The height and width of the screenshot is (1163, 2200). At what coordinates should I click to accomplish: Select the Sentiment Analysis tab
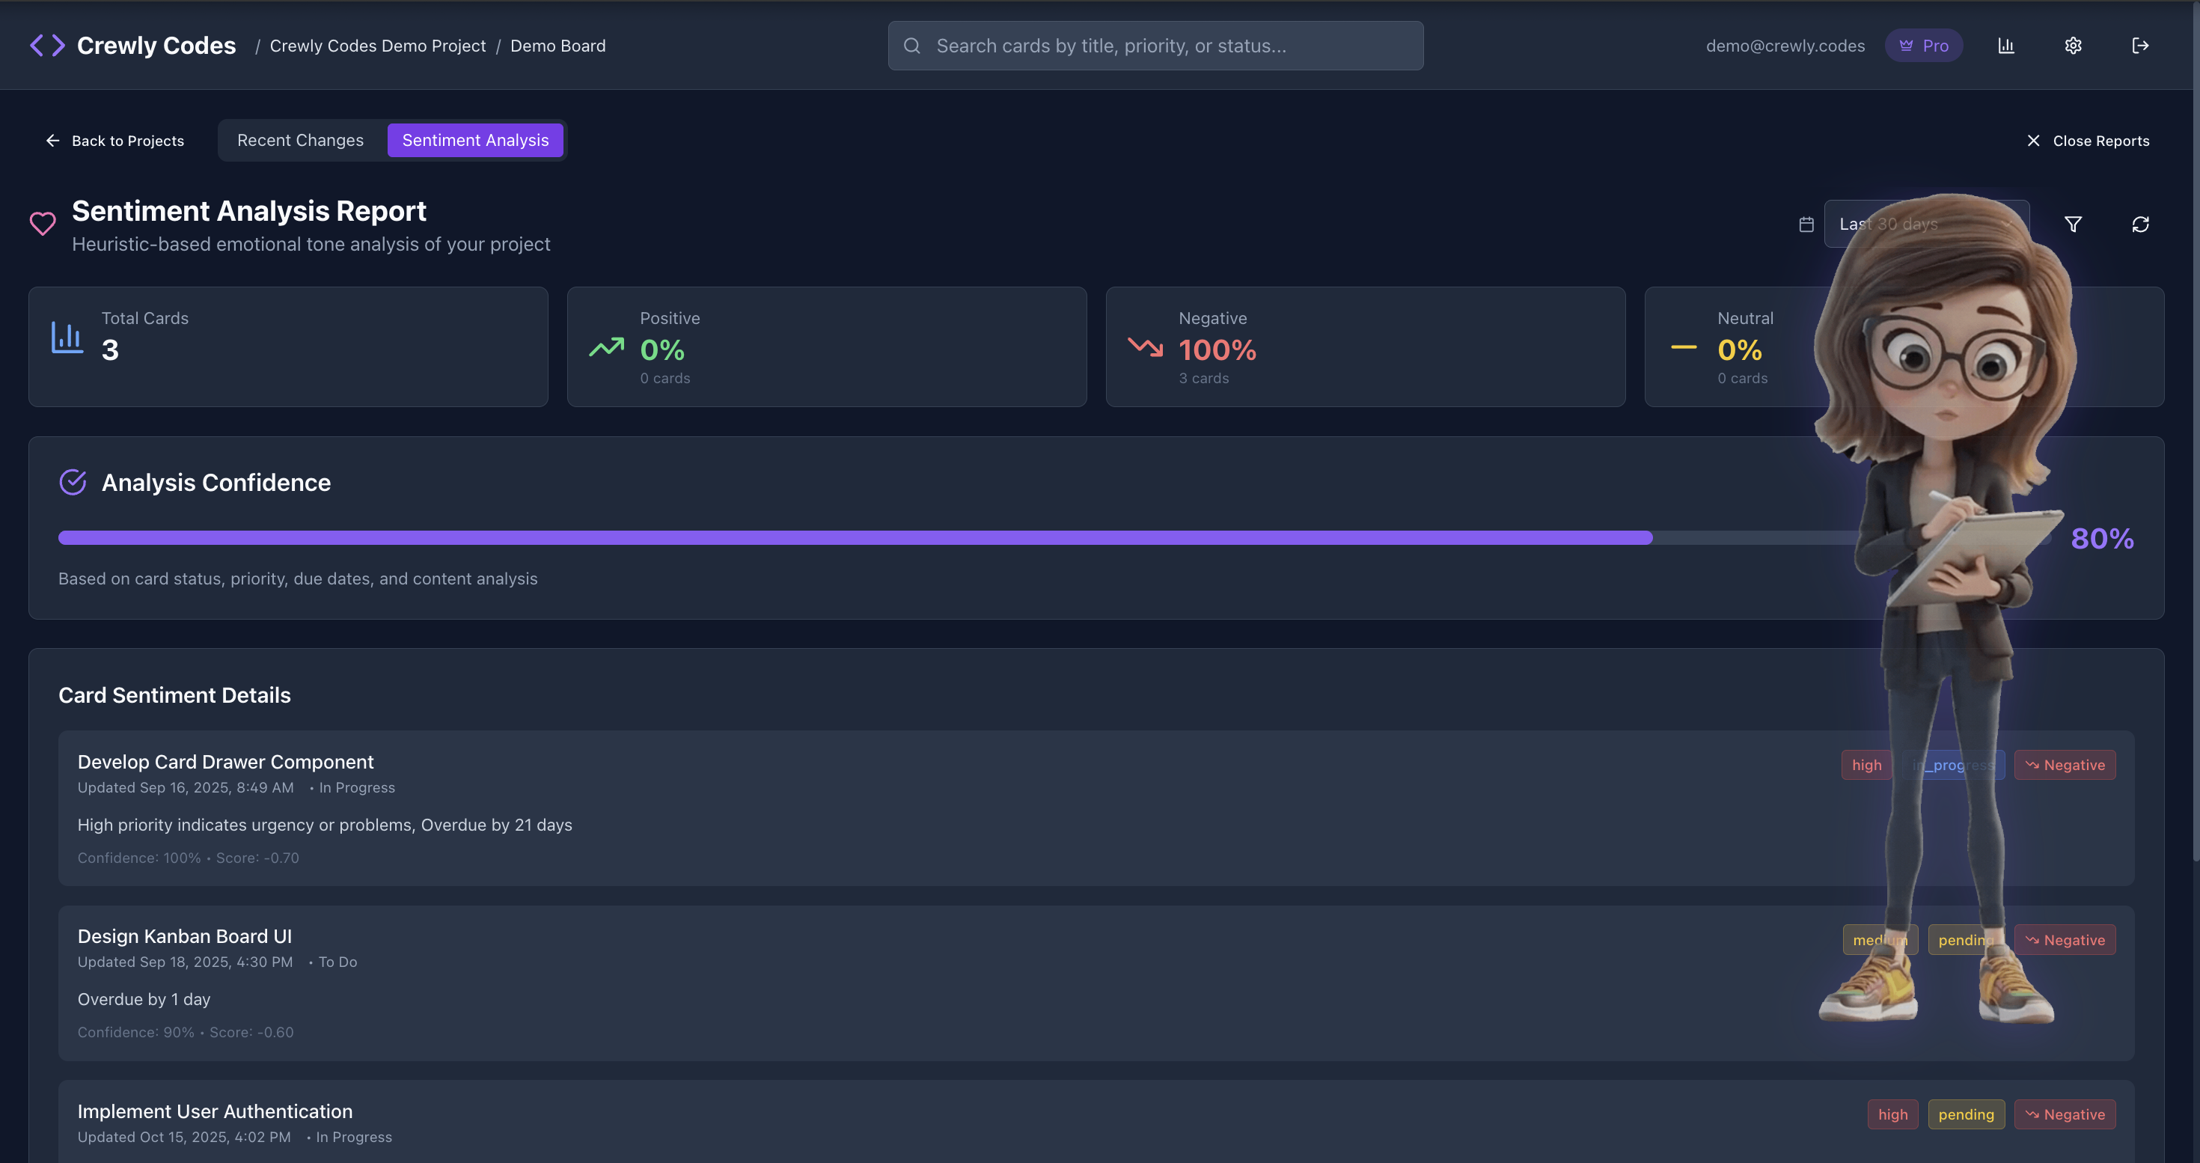(475, 140)
